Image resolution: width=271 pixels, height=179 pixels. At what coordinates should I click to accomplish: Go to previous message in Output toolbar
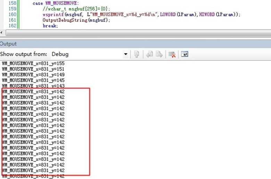coord(149,54)
